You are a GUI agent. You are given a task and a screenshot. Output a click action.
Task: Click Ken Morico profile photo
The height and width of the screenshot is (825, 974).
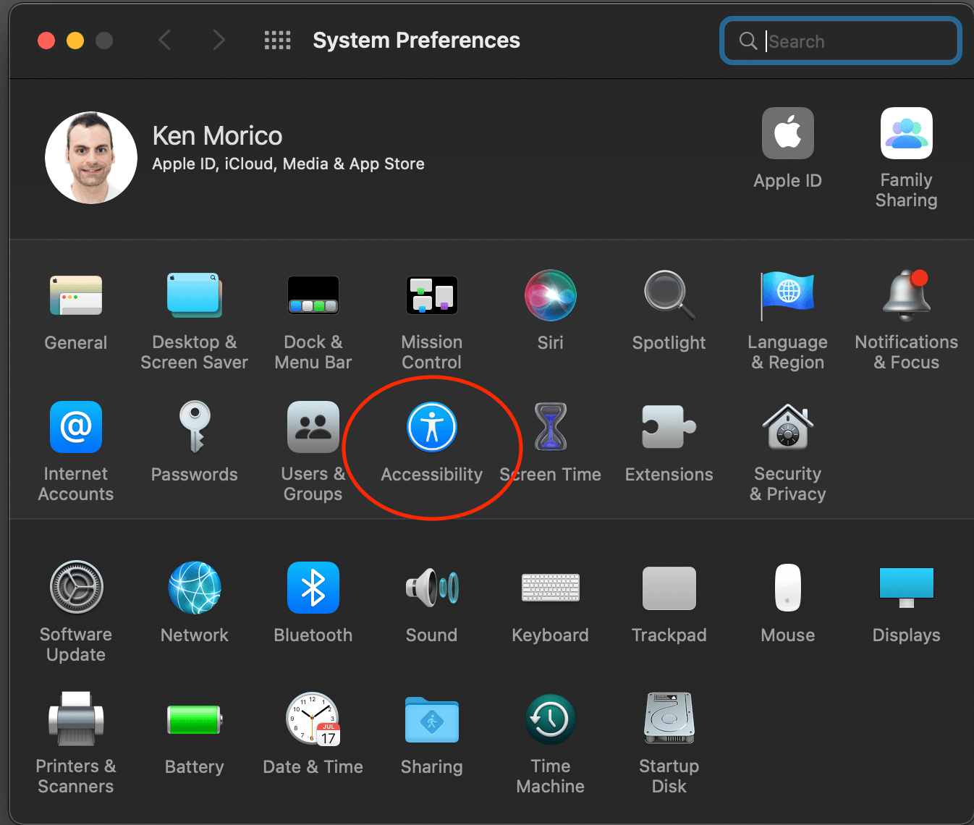pyautogui.click(x=91, y=158)
